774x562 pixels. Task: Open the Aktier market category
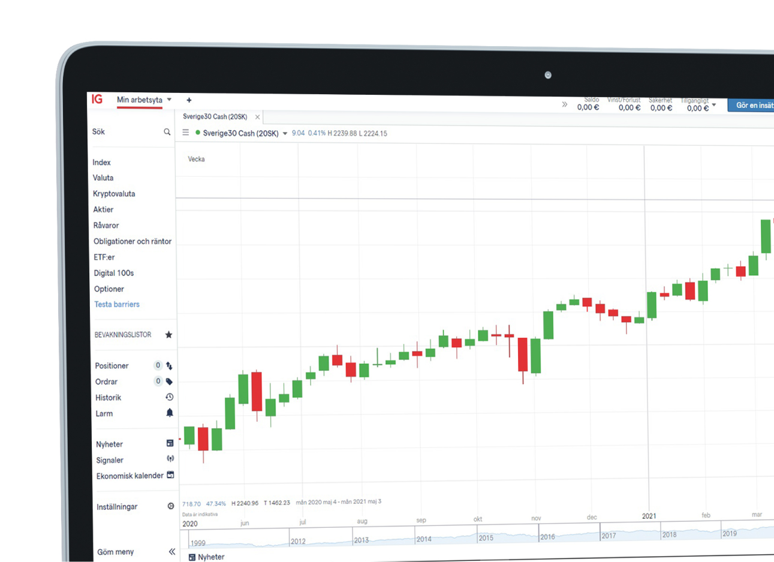pos(103,210)
